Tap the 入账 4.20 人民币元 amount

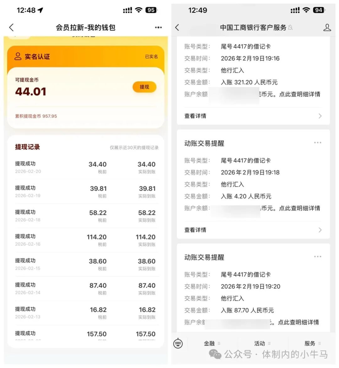[246, 196]
